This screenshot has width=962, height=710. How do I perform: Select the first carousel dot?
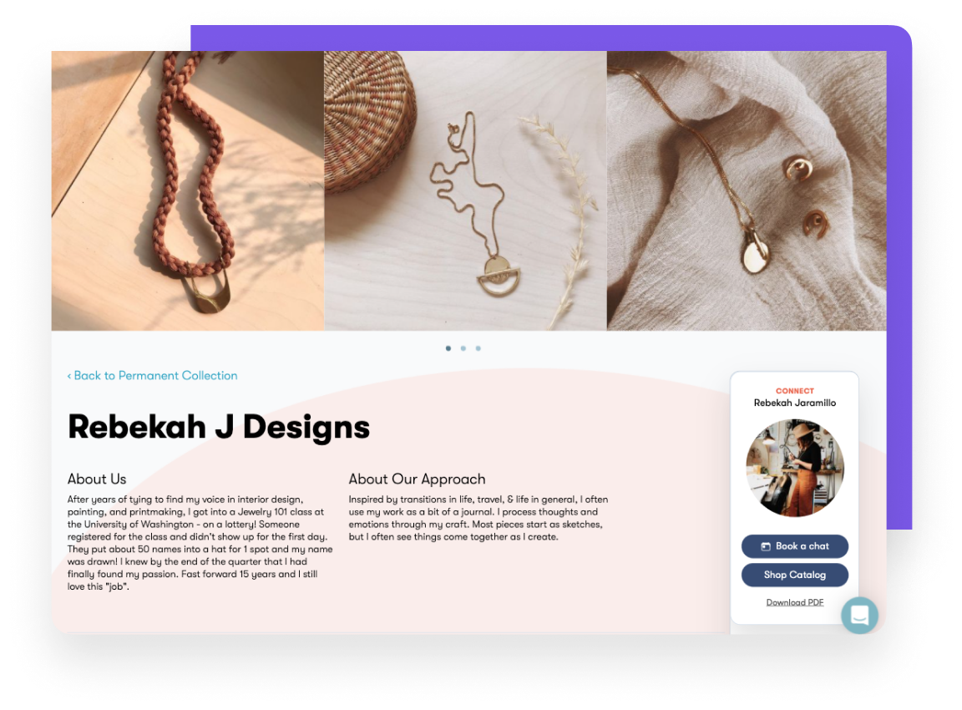tap(448, 348)
